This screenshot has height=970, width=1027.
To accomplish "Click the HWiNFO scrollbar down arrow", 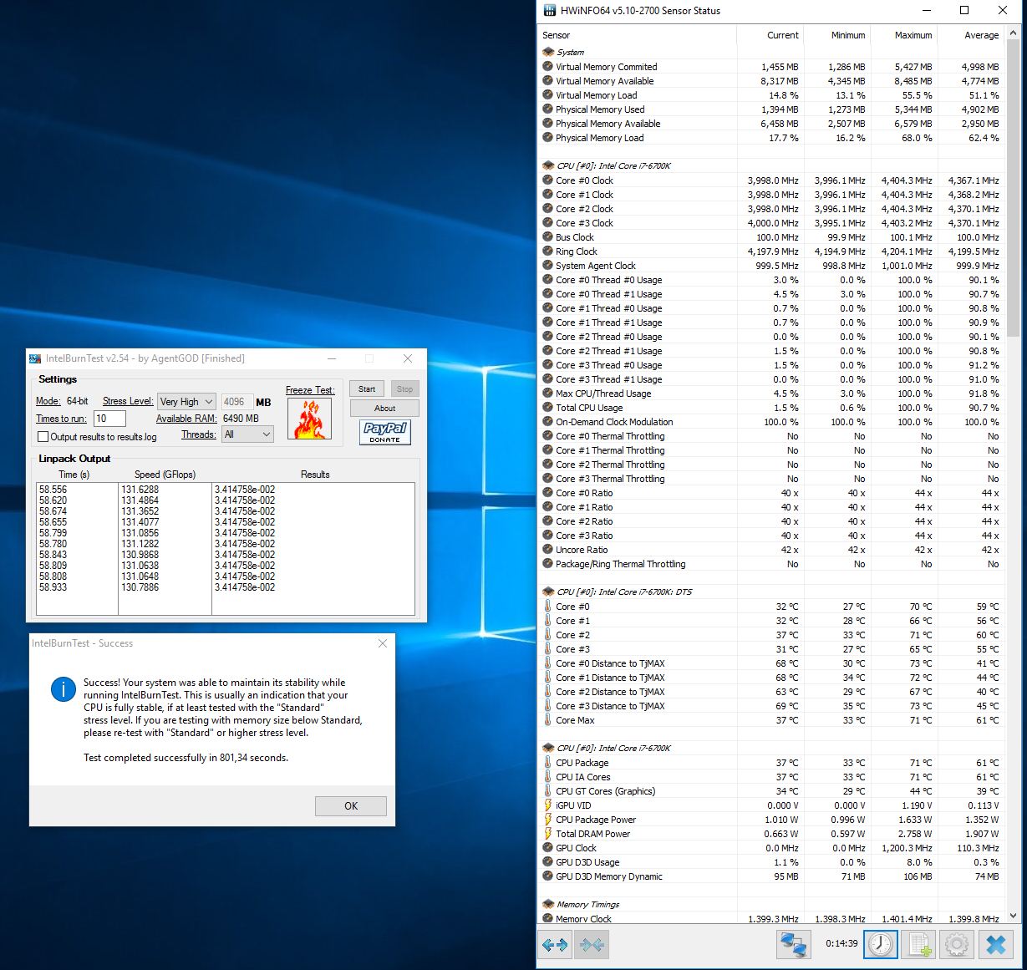I will tap(1014, 917).
